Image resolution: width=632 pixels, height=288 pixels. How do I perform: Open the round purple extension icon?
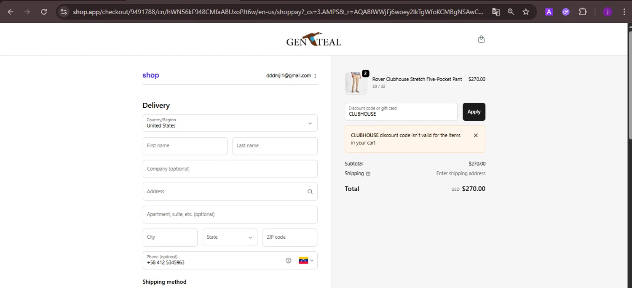566,12
